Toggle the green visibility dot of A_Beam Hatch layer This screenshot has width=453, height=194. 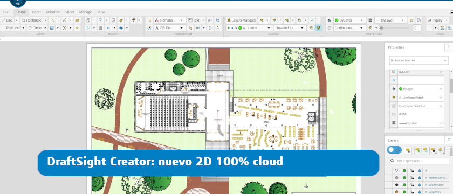pyautogui.click(x=404, y=185)
